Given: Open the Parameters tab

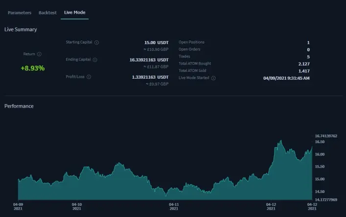Looking at the screenshot, I should coord(20,13).
